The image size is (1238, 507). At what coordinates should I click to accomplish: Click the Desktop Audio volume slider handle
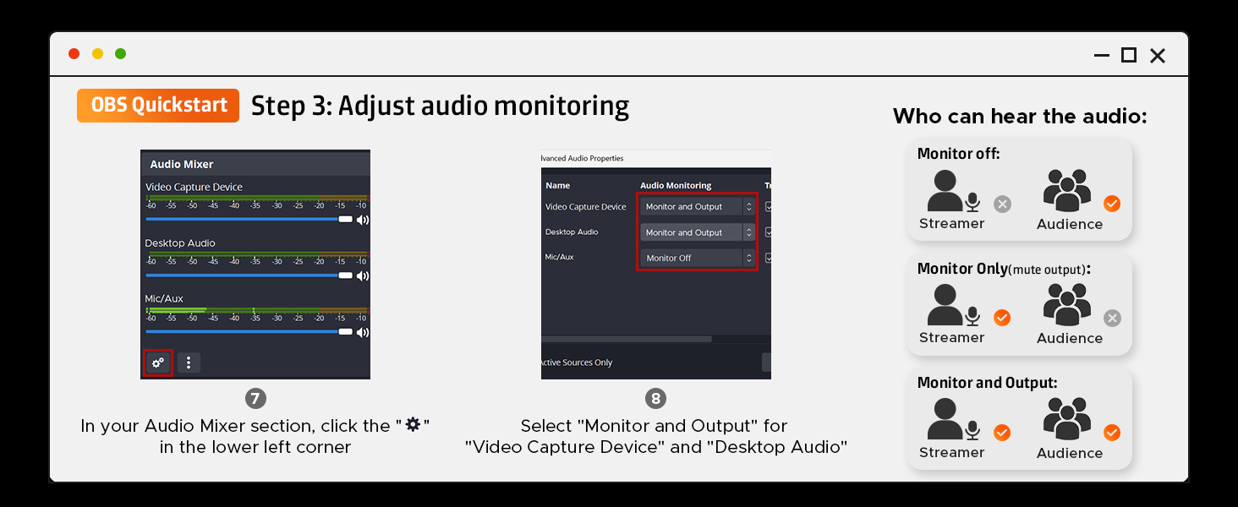click(345, 275)
